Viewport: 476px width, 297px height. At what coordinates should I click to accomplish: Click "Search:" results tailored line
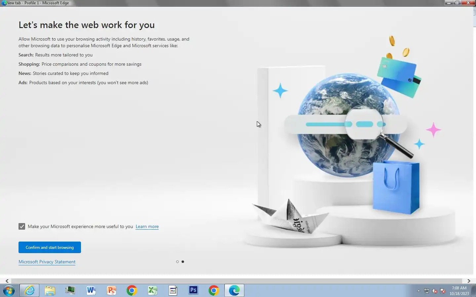tap(56, 55)
